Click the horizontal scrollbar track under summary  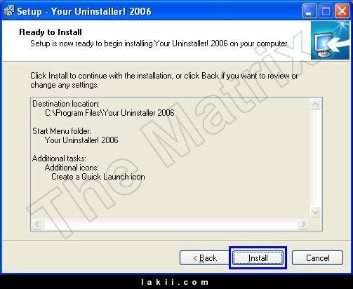pos(171,224)
